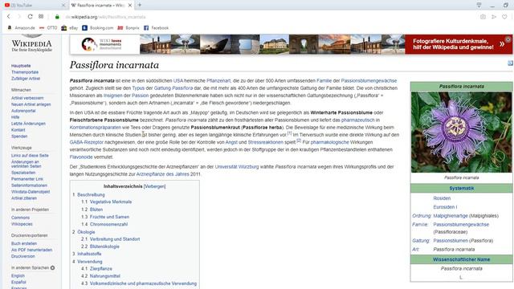Image resolution: width=514 pixels, height=289 pixels.
Task: Dismiss the Wiki Loves Monuments banner
Action: [508, 39]
